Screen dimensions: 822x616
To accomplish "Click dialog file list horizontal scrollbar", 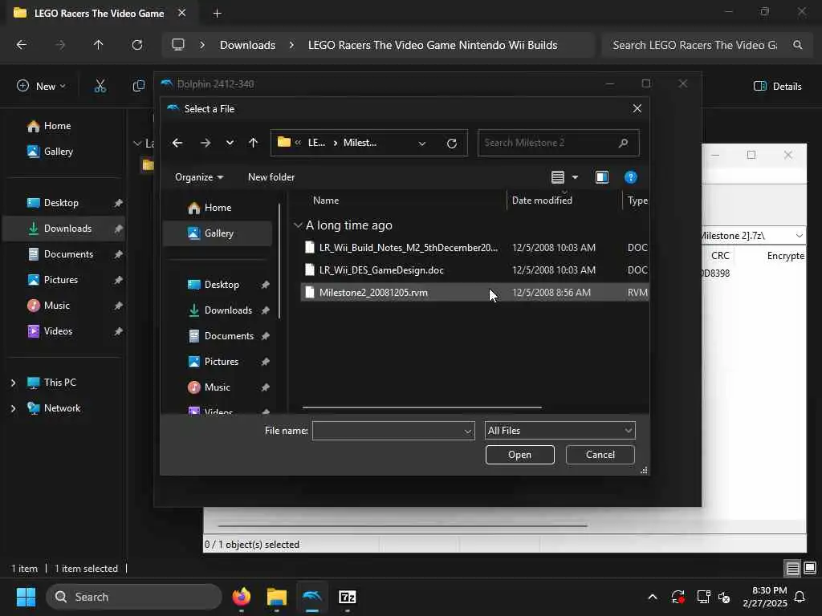I will point(422,407).
